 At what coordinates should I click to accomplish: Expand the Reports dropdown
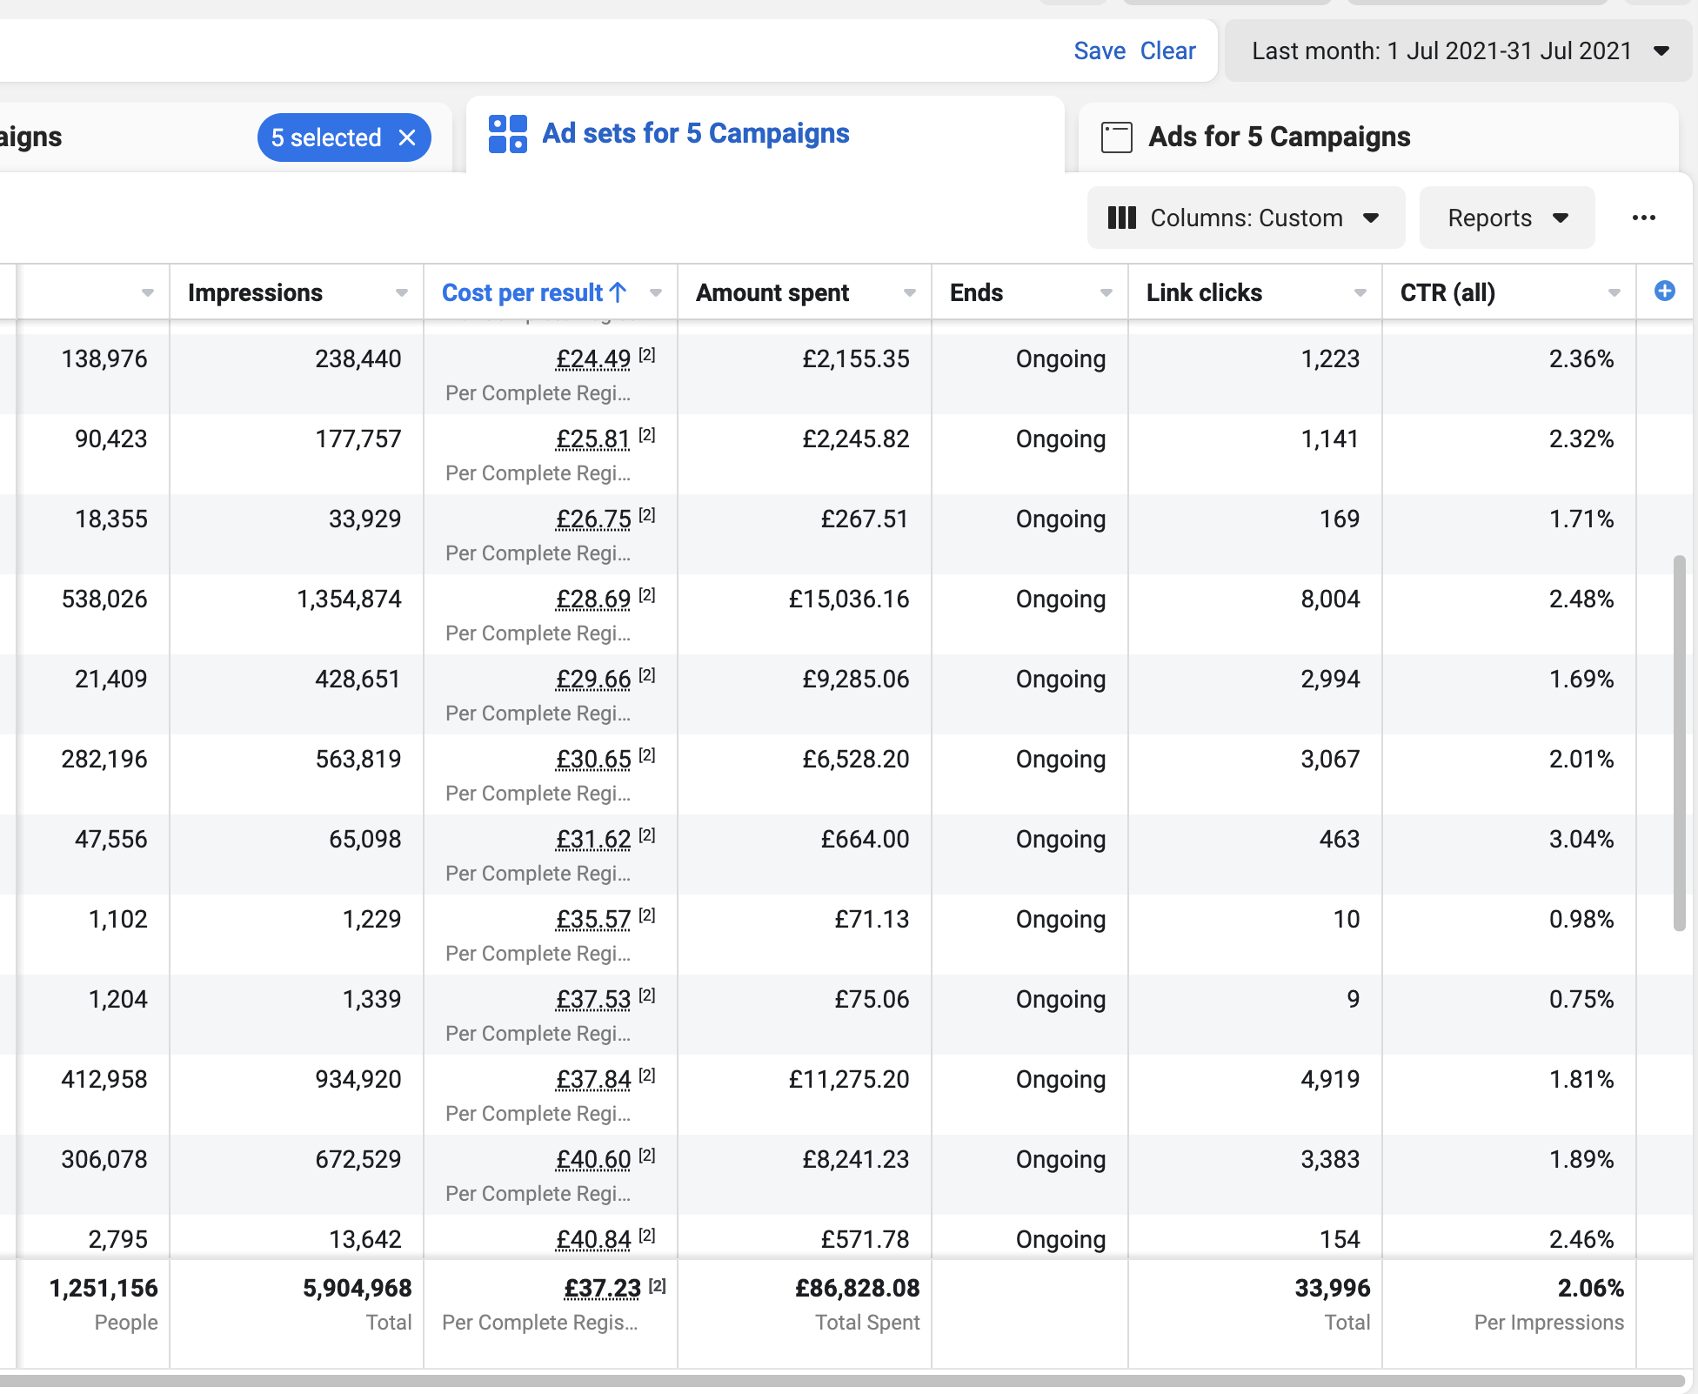[x=1507, y=218]
